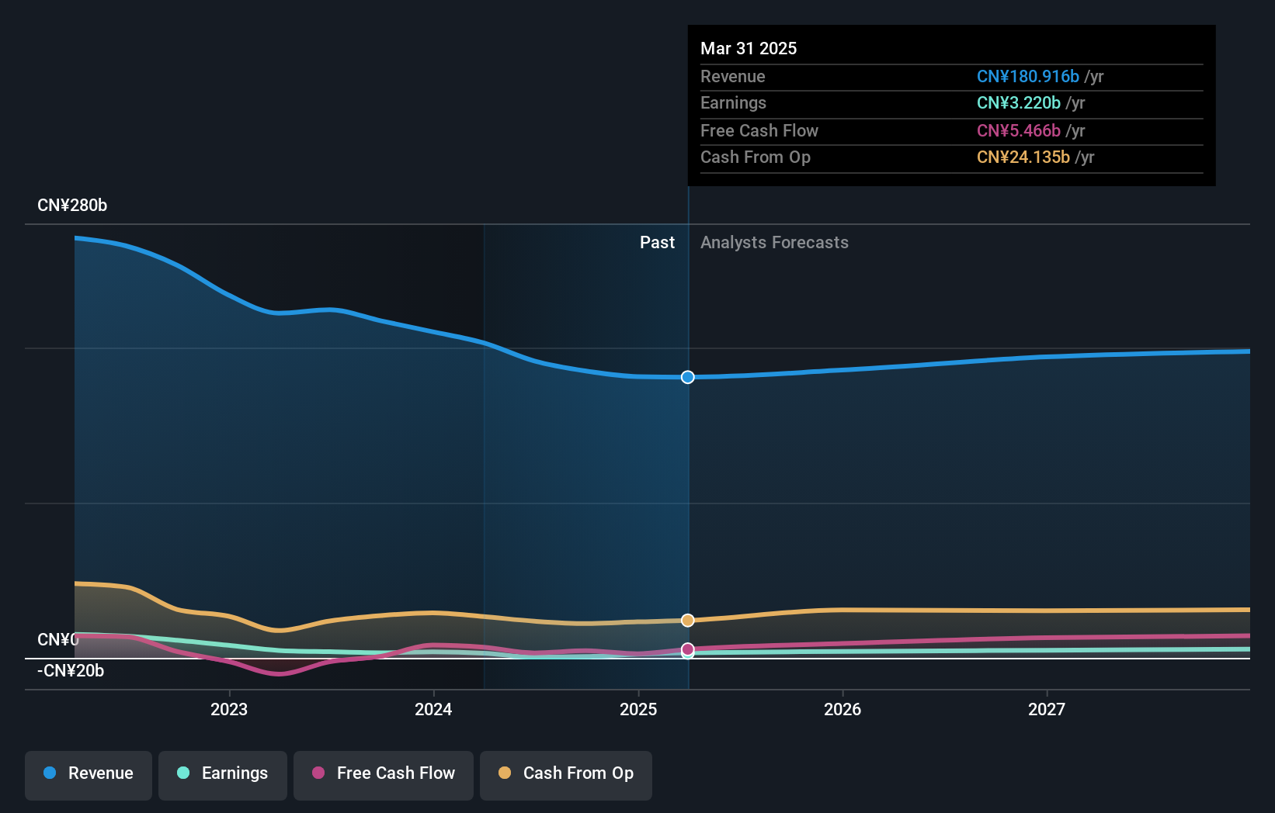Image resolution: width=1275 pixels, height=813 pixels.
Task: Click the 2026 x-axis label
Action: click(x=842, y=709)
